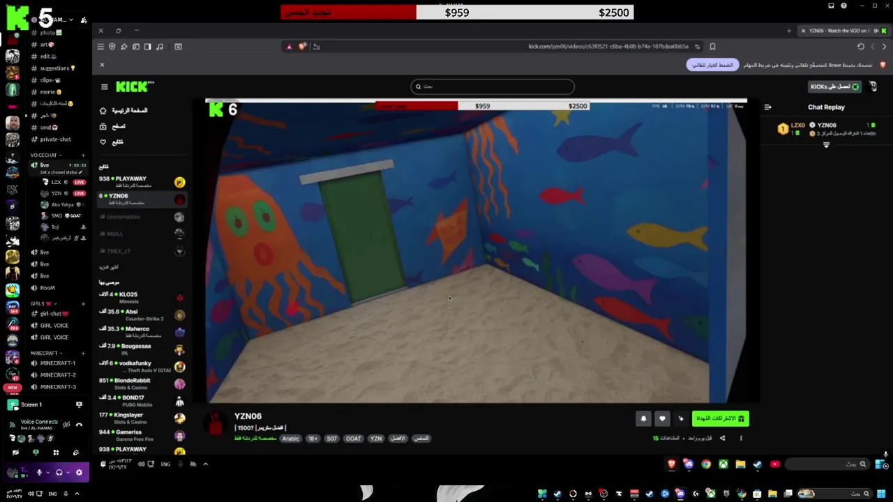Stop streaming Screen 1 in Discord
This screenshot has width=893, height=502.
tap(79, 404)
